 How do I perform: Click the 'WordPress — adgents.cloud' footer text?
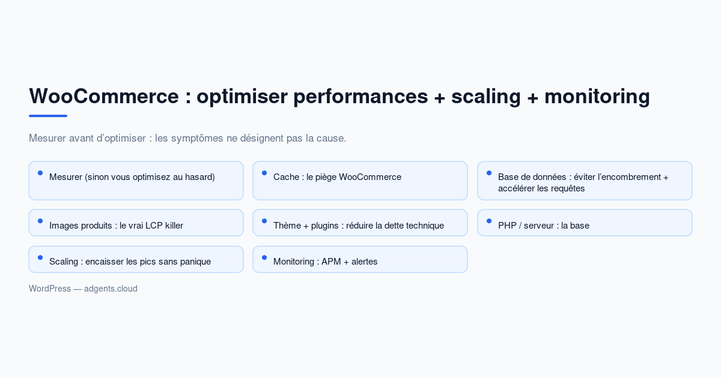83,289
